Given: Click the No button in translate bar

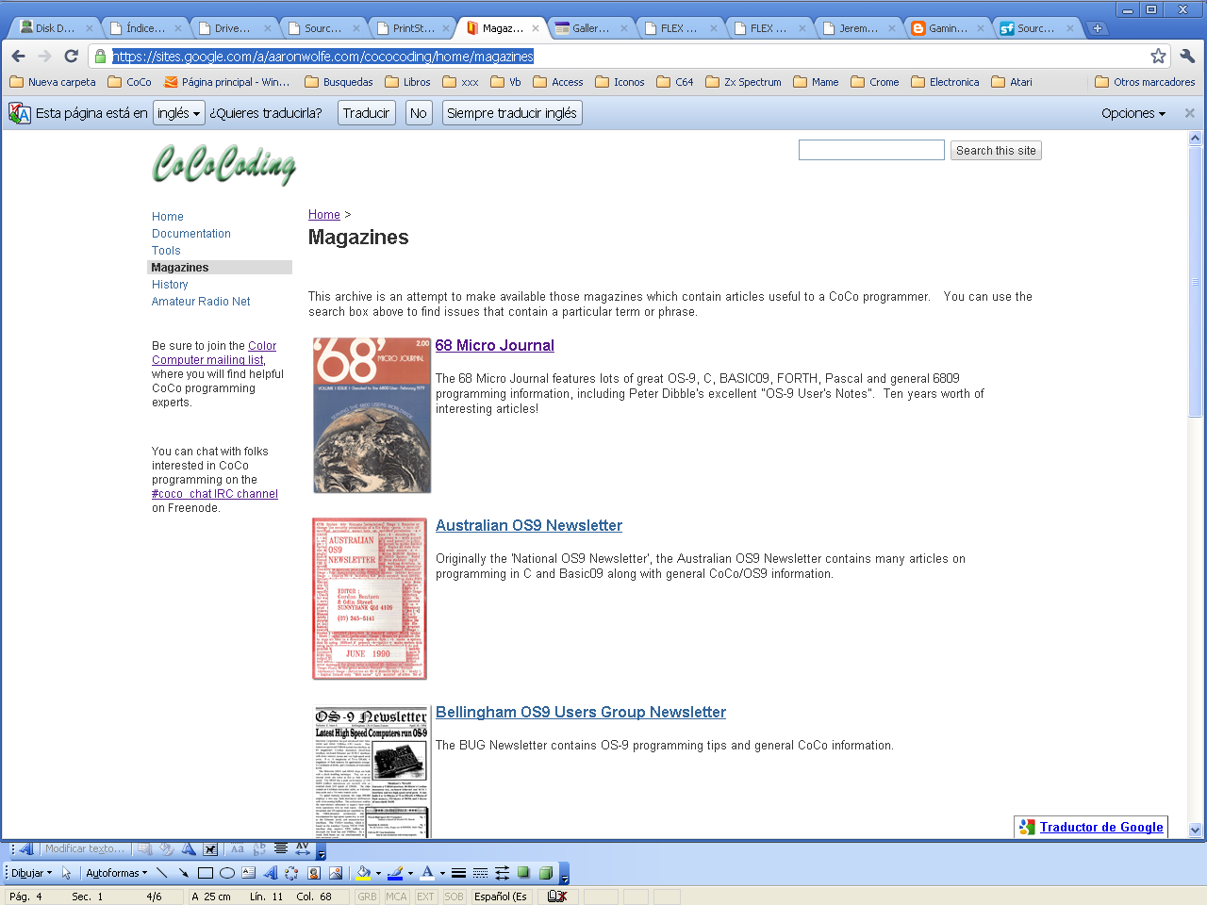Looking at the screenshot, I should (419, 113).
